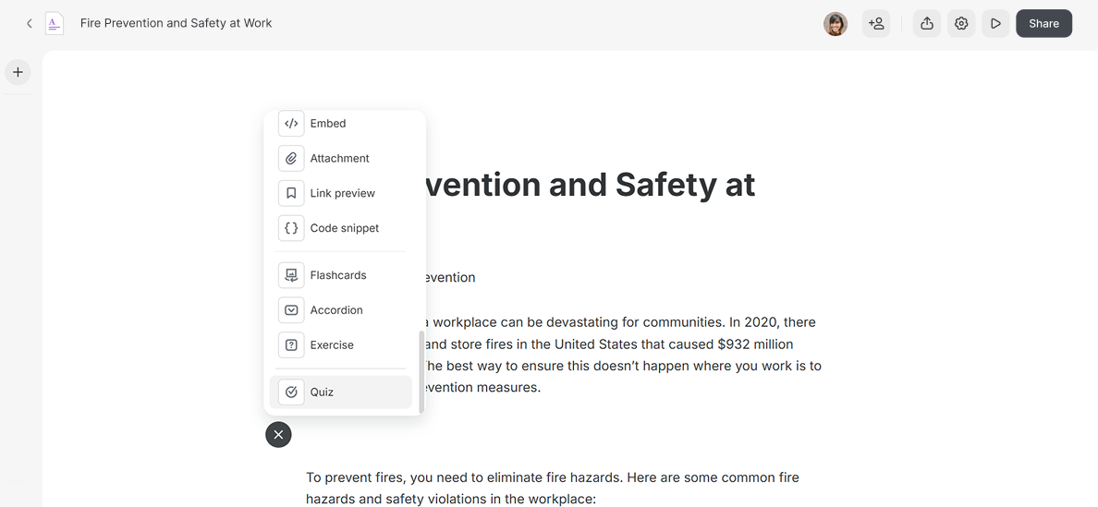The height and width of the screenshot is (507, 1098).
Task: Open the user profile avatar
Action: tap(836, 24)
